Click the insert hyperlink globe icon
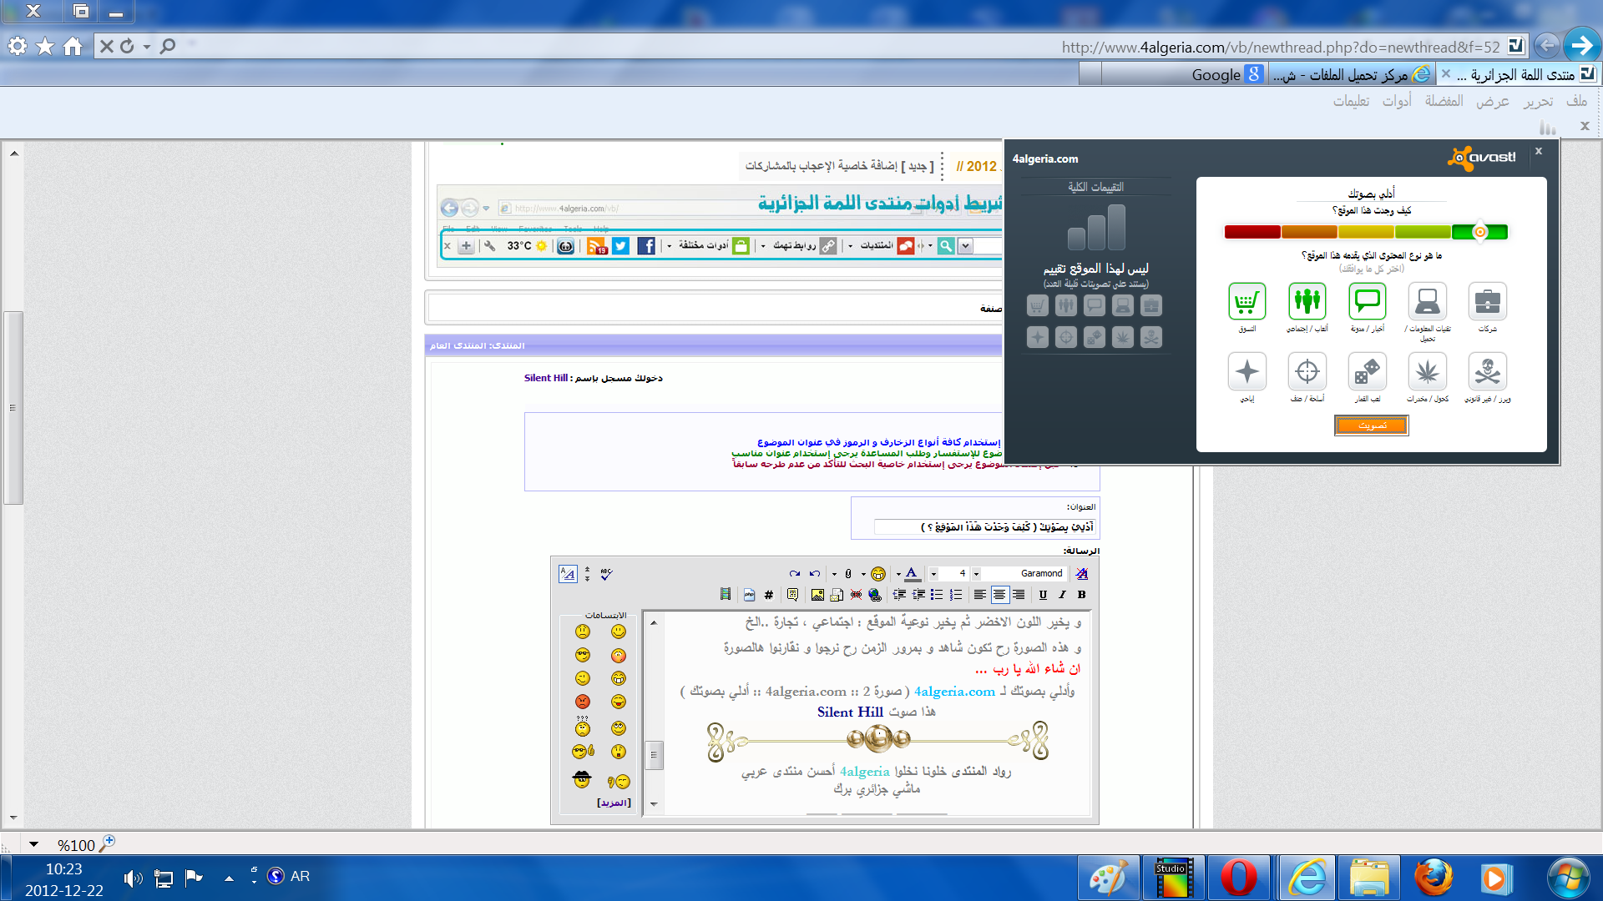Image resolution: width=1603 pixels, height=901 pixels. [x=875, y=595]
